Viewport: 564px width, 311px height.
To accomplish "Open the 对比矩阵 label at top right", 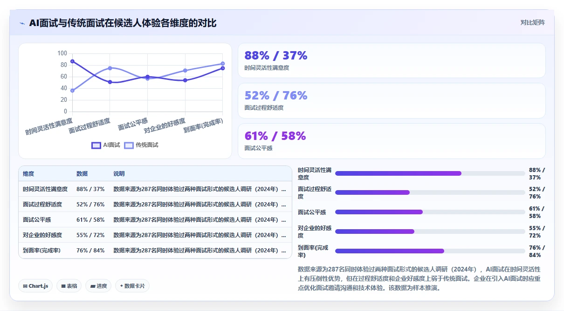I will pos(533,22).
